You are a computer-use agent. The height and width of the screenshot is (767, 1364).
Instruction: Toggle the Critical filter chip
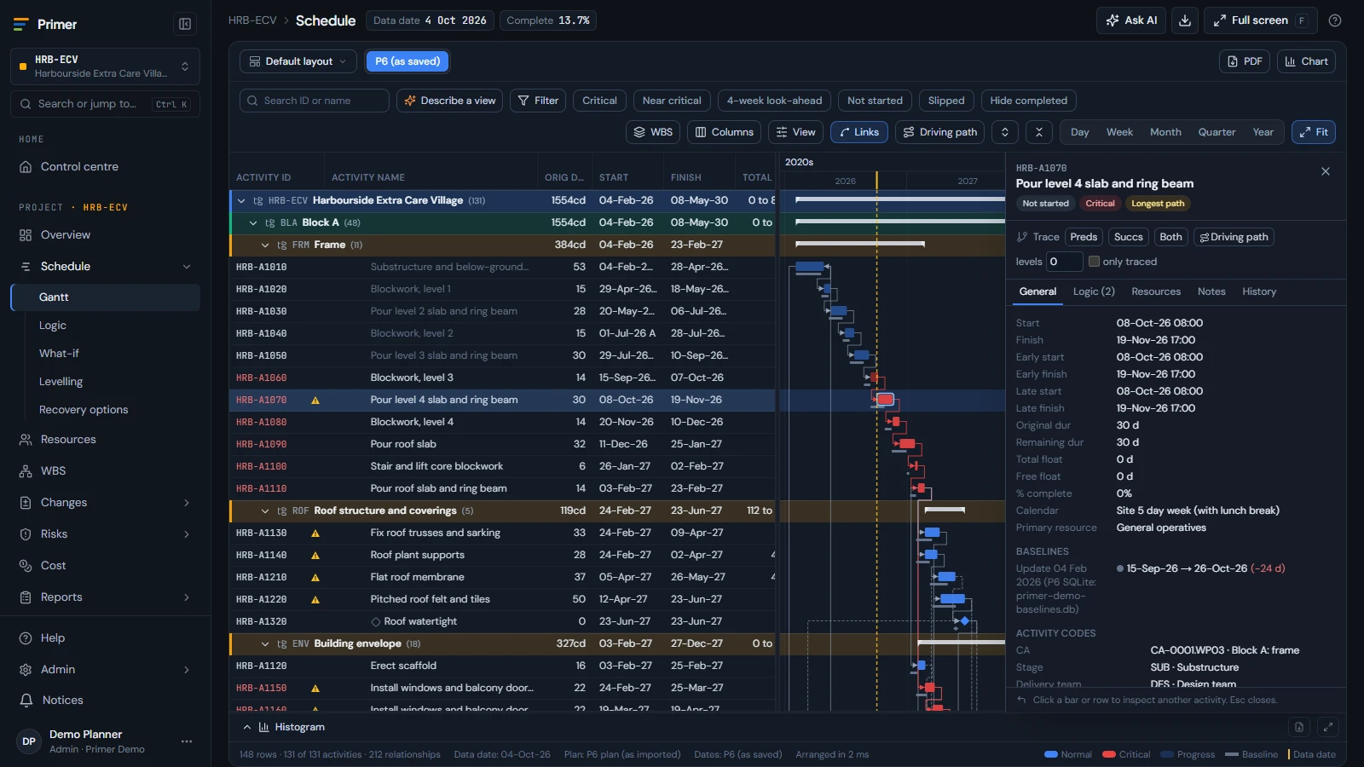[x=599, y=101]
